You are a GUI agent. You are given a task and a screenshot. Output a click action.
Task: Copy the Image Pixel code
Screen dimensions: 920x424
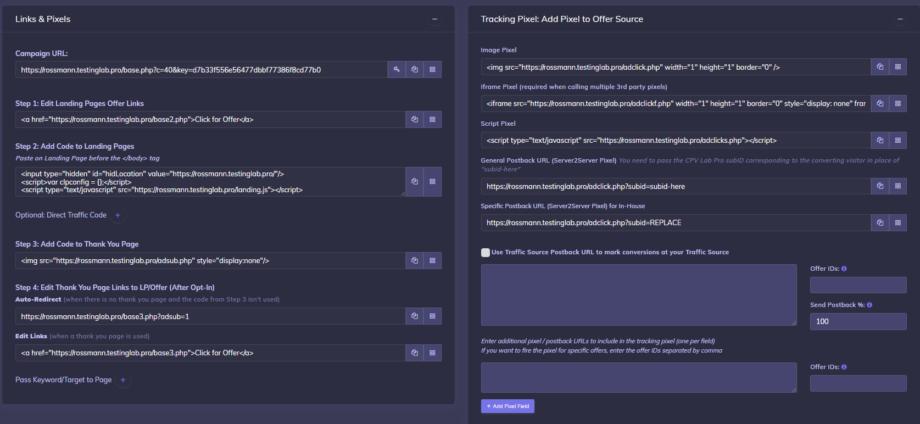point(880,67)
